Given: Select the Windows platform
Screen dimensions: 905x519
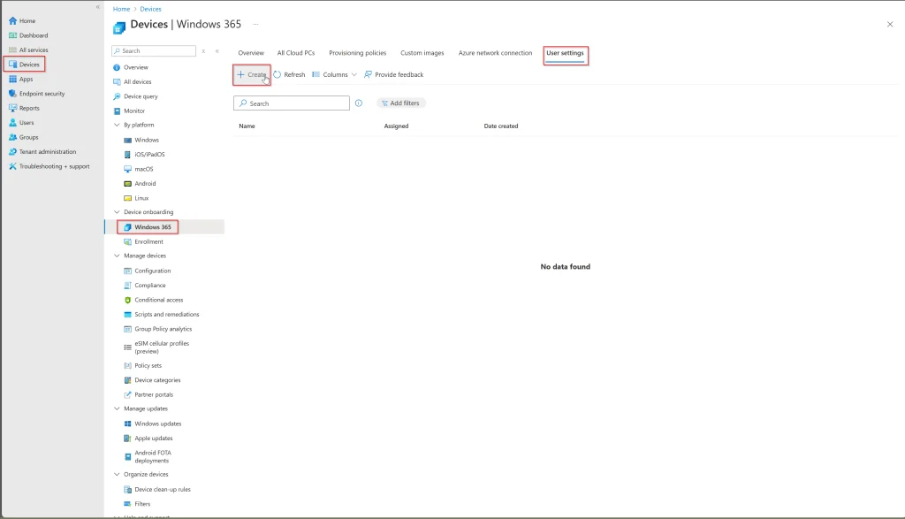Looking at the screenshot, I should pyautogui.click(x=141, y=140).
